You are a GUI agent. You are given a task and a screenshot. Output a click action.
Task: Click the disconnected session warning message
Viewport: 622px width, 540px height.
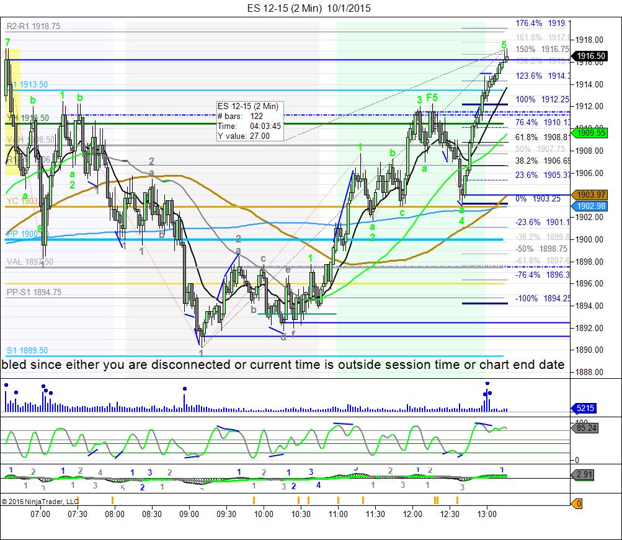[x=283, y=365]
